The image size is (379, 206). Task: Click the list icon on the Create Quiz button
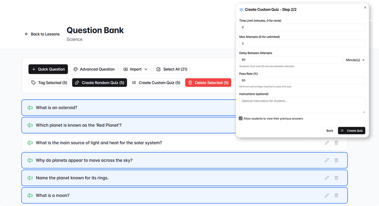[342, 130]
